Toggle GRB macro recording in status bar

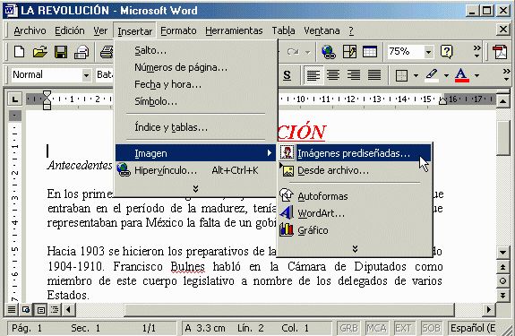click(348, 328)
